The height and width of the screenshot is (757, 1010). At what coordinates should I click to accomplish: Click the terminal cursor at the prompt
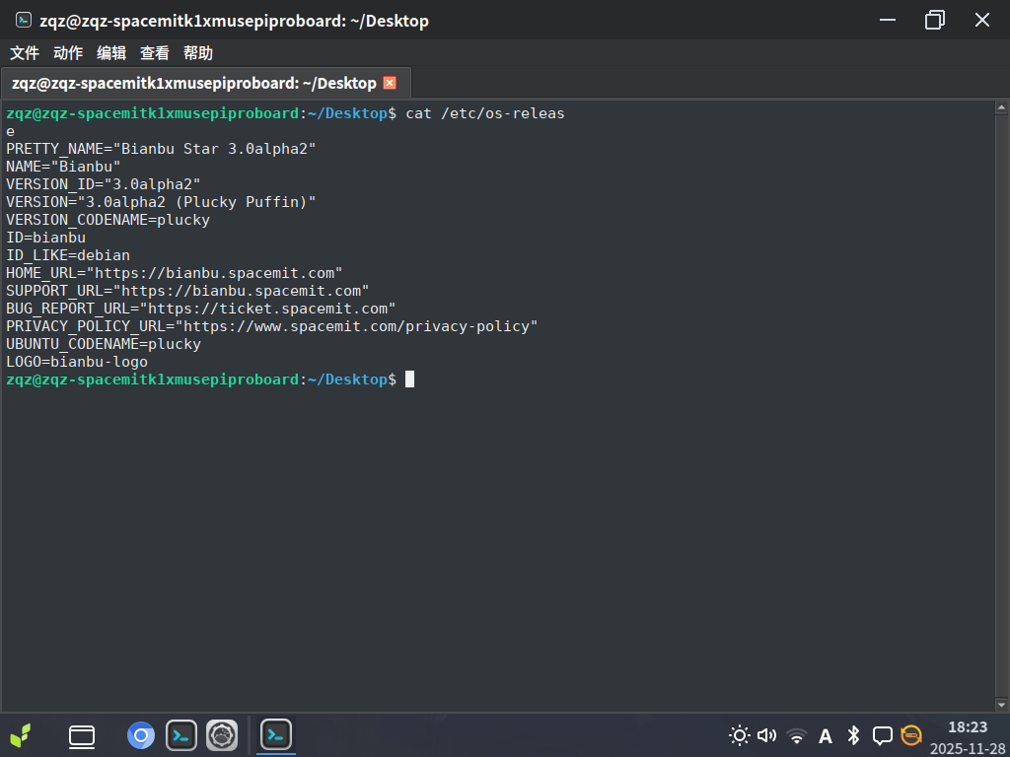[x=409, y=379]
